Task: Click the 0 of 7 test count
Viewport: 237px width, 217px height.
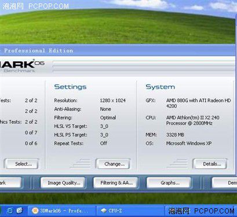Action: coord(31,133)
